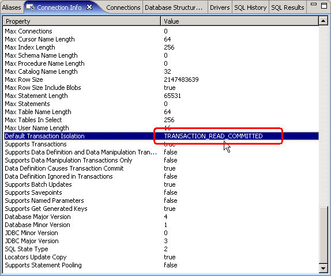The image size is (331, 276).
Task: Click the scrollbar up arrow
Action: 323,21
